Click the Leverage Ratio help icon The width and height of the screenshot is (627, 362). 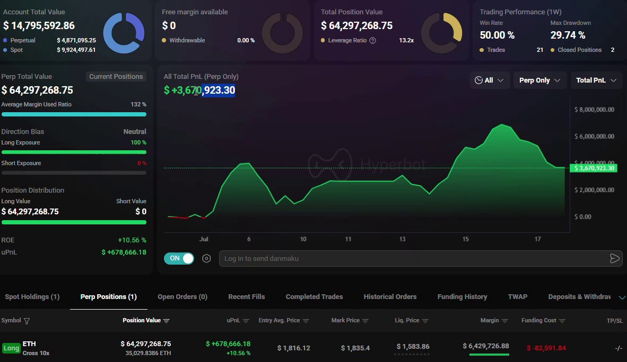pyautogui.click(x=373, y=40)
